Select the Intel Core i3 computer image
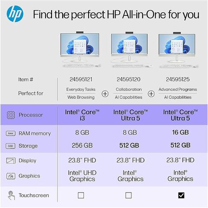Image resolution: width=208 pixels, height=208 pixels. coord(81,49)
